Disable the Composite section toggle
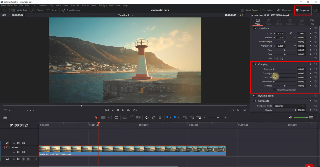 [x=255, y=101]
